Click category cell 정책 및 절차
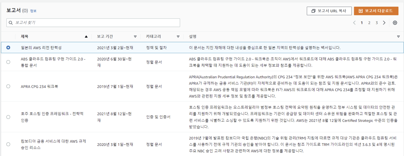Viewport: 404px width, 156px height. [x=156, y=47]
